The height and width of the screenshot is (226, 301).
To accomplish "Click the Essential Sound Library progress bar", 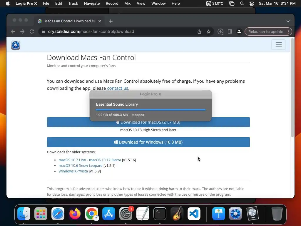I will (x=151, y=110).
